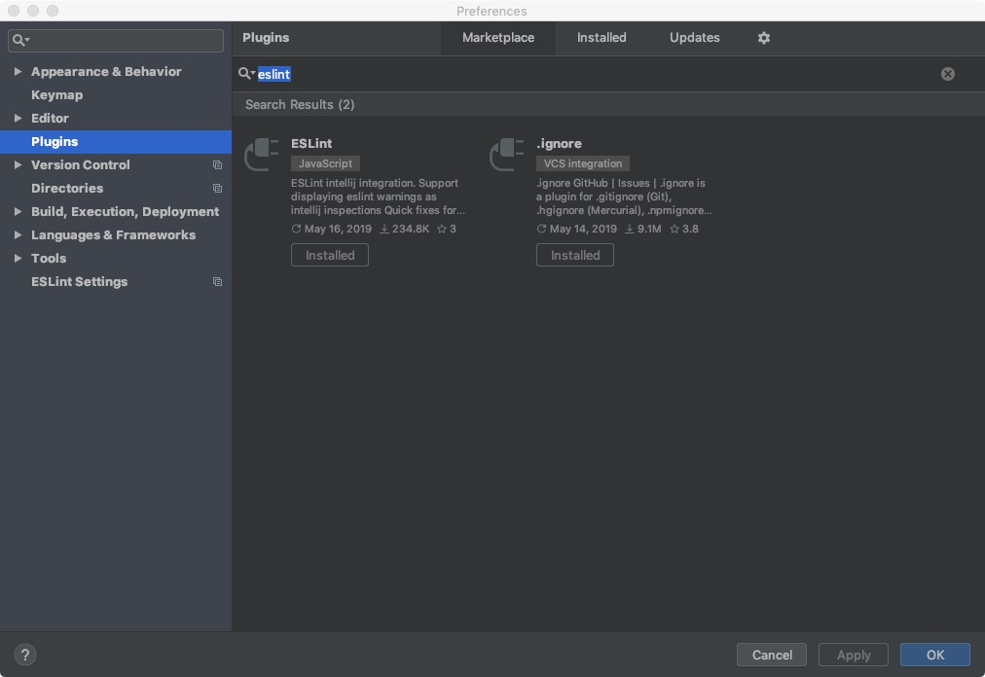Viewport: 985px width, 677px height.
Task: Switch to the Updates tab
Action: tap(694, 38)
